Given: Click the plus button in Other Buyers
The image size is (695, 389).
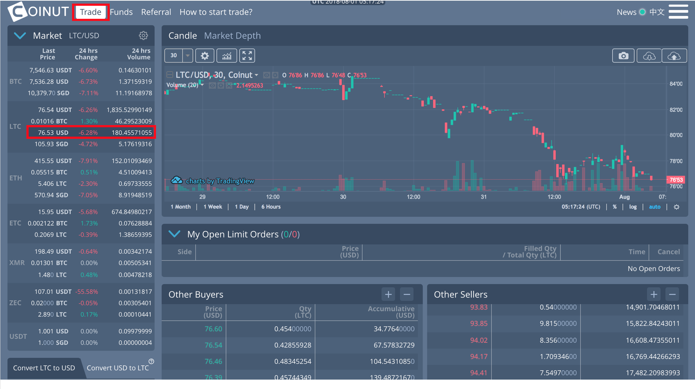Looking at the screenshot, I should pyautogui.click(x=388, y=294).
